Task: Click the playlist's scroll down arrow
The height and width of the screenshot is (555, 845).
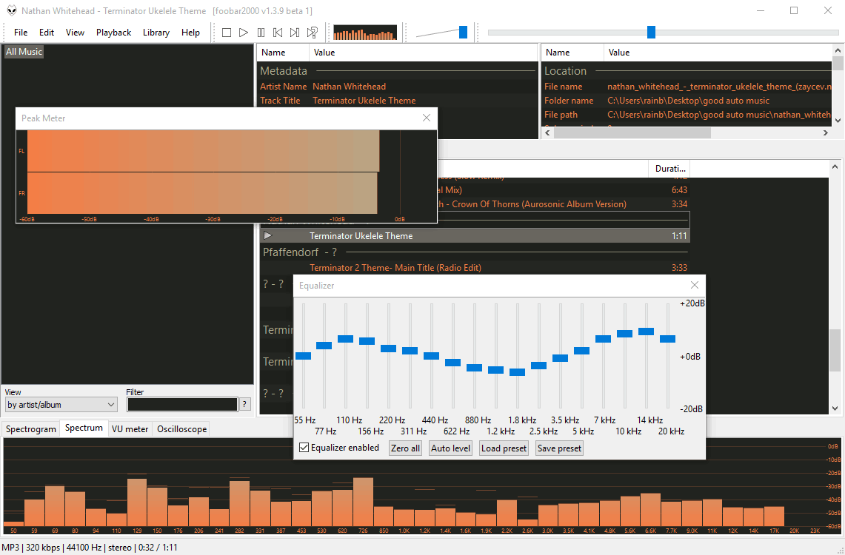Action: pyautogui.click(x=835, y=408)
